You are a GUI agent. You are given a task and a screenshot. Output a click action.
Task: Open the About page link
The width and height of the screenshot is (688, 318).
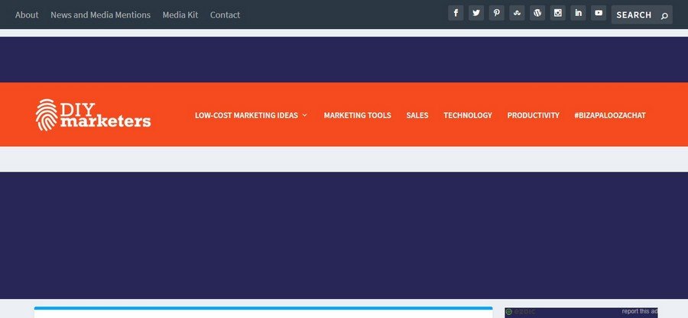click(27, 15)
